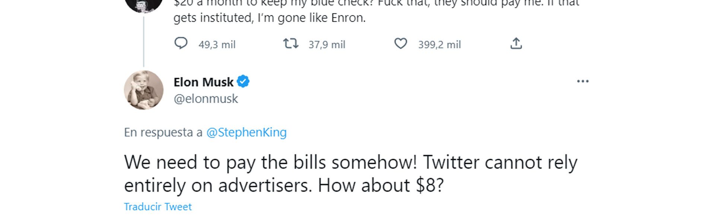The image size is (715, 223).
Task: Open the Elon Musk display name
Action: pyautogui.click(x=203, y=82)
